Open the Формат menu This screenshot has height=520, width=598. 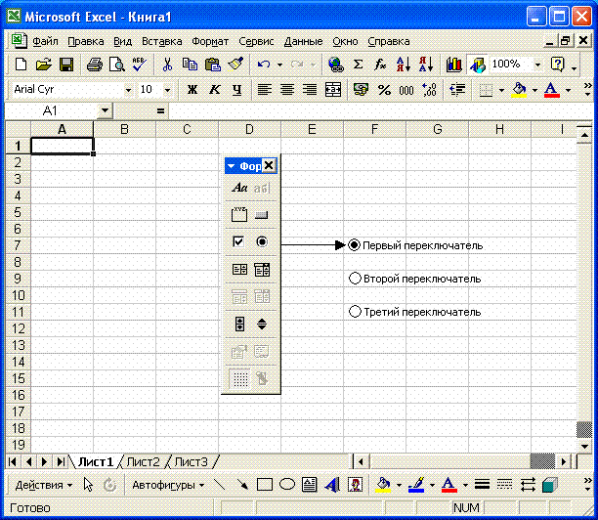(x=210, y=41)
